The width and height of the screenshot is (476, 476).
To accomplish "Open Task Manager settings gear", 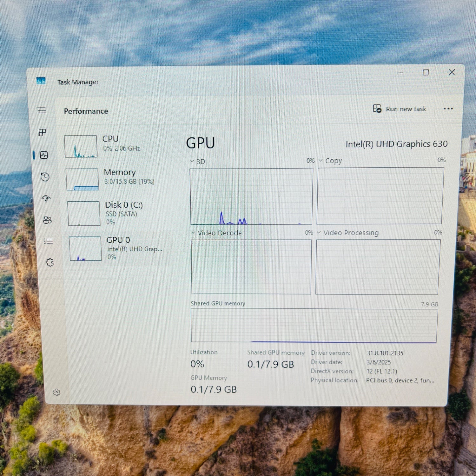I will pos(57,392).
